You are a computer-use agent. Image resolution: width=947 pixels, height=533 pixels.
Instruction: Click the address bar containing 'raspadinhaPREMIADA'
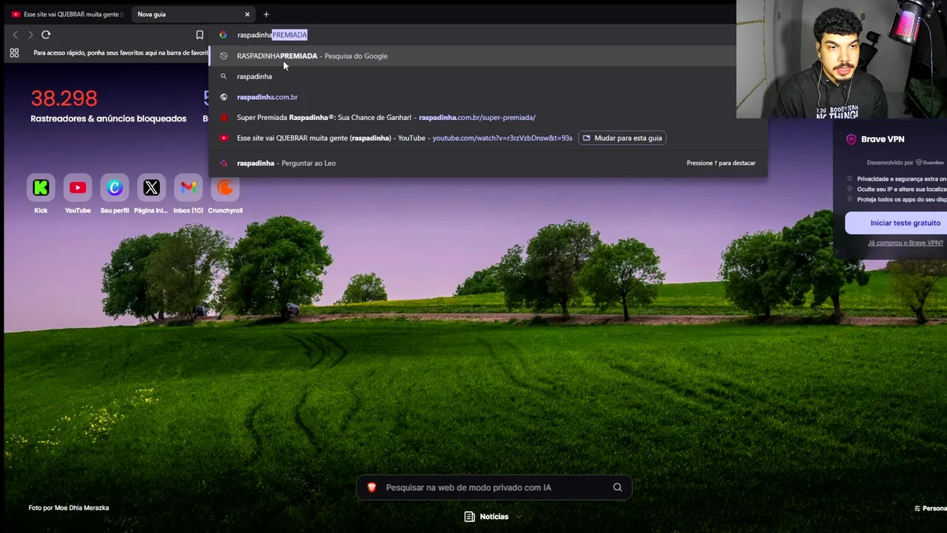[473, 35]
